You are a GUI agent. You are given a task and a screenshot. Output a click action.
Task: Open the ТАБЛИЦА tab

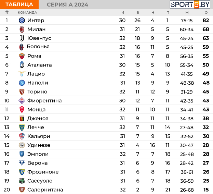coord(19,4)
